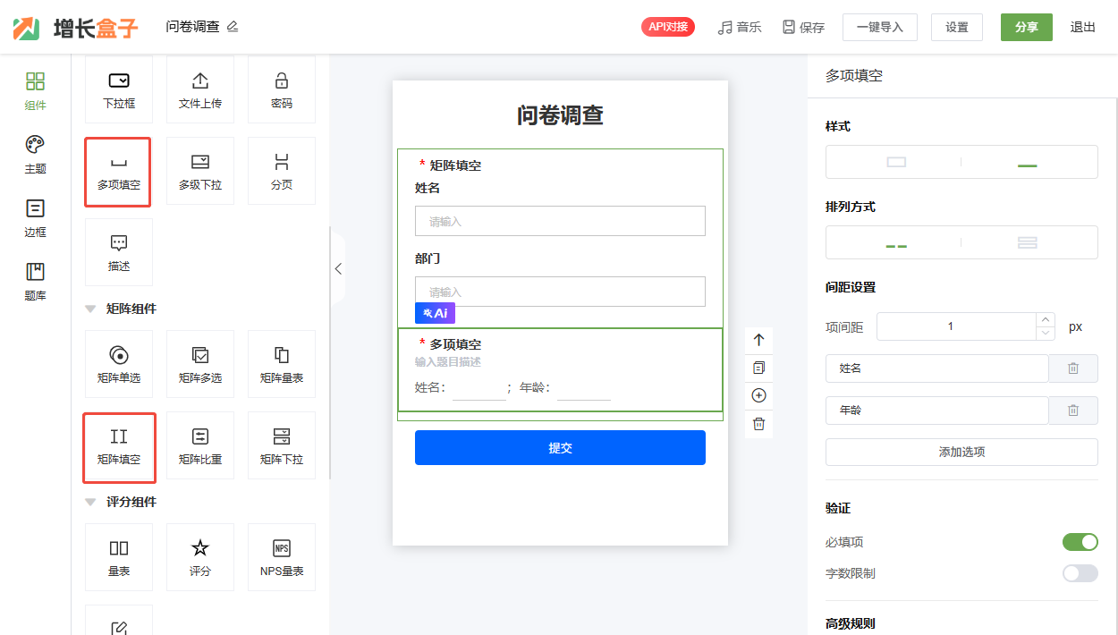Switch to the 题库 question bank tab
Viewport: 1118px width, 635px height.
(x=35, y=282)
